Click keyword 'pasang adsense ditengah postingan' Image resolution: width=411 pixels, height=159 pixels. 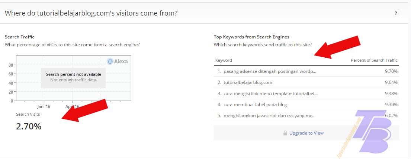coord(270,71)
